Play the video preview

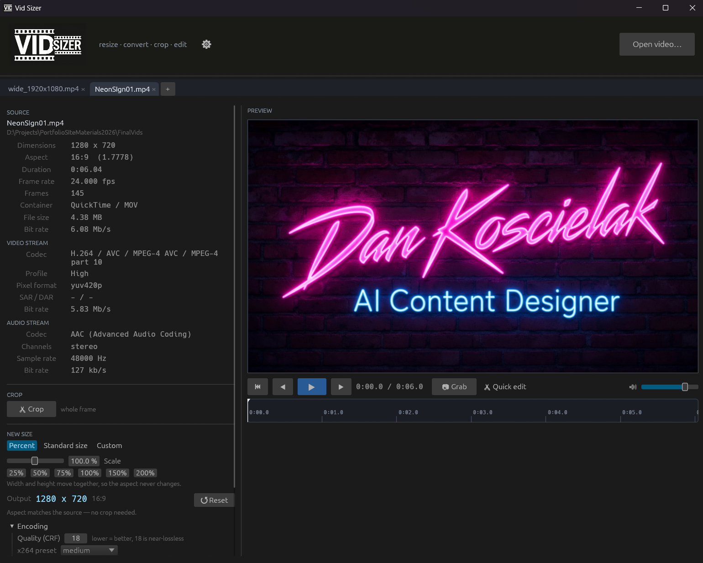pos(312,387)
